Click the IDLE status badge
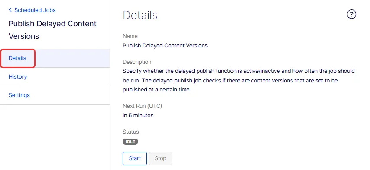Viewport: 370px width, 170px height. (x=130, y=142)
